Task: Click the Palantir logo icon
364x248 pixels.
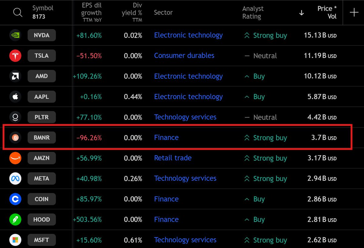Action: (15, 117)
